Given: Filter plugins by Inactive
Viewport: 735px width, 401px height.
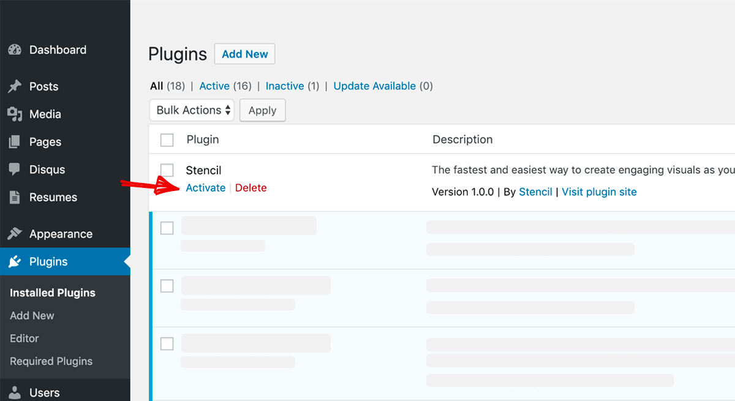Looking at the screenshot, I should 285,86.
